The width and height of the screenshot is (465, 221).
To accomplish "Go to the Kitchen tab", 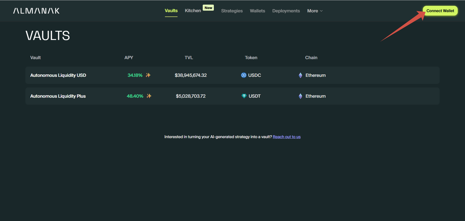I will click(193, 11).
